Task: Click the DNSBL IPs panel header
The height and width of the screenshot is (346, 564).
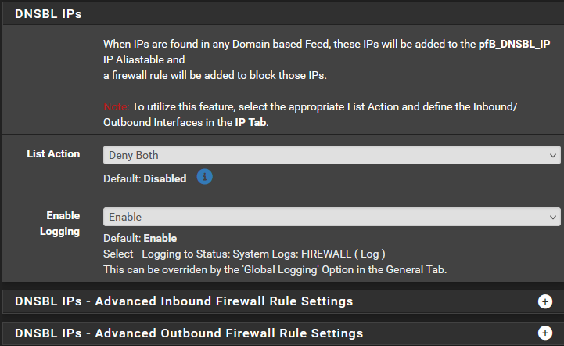Action: click(x=48, y=13)
